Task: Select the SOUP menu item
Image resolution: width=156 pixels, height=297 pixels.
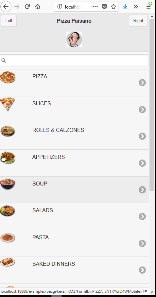Action: pos(75,190)
